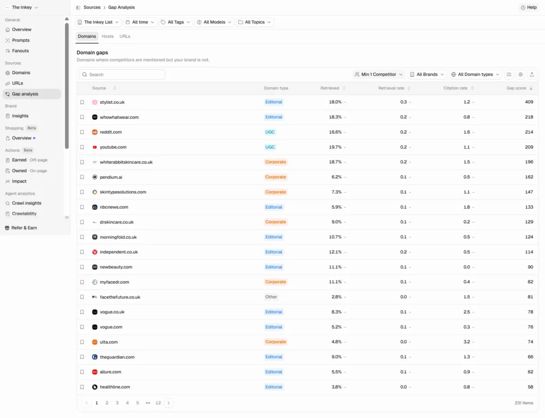Open All Domain types dropdown

pyautogui.click(x=475, y=75)
